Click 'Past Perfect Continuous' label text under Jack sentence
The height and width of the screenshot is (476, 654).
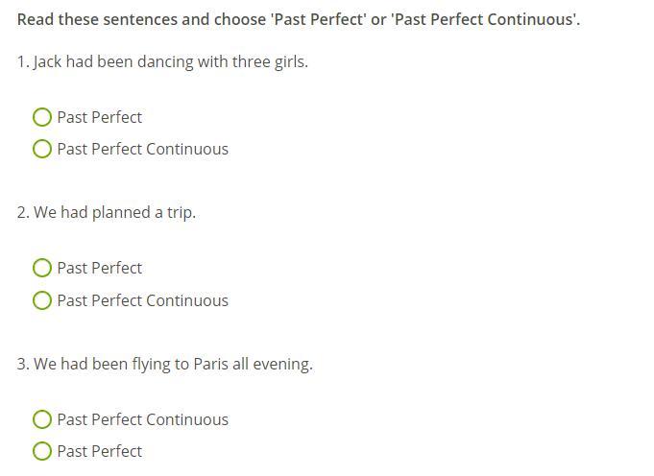coord(142,149)
